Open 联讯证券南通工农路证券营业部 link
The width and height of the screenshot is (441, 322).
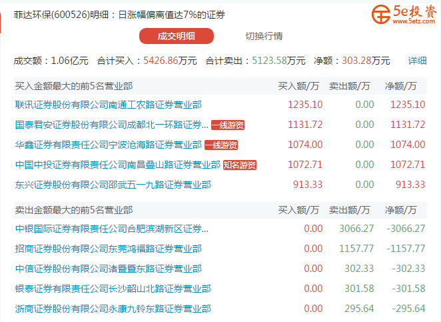109,105
